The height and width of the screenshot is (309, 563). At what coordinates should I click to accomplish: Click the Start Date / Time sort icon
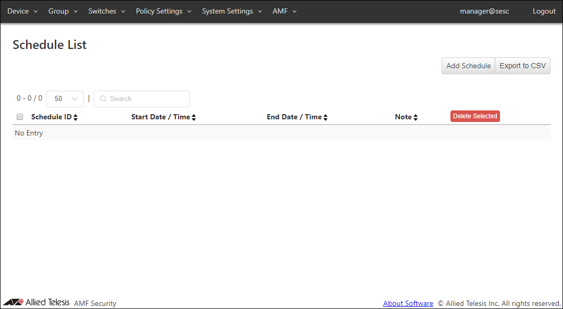click(194, 118)
